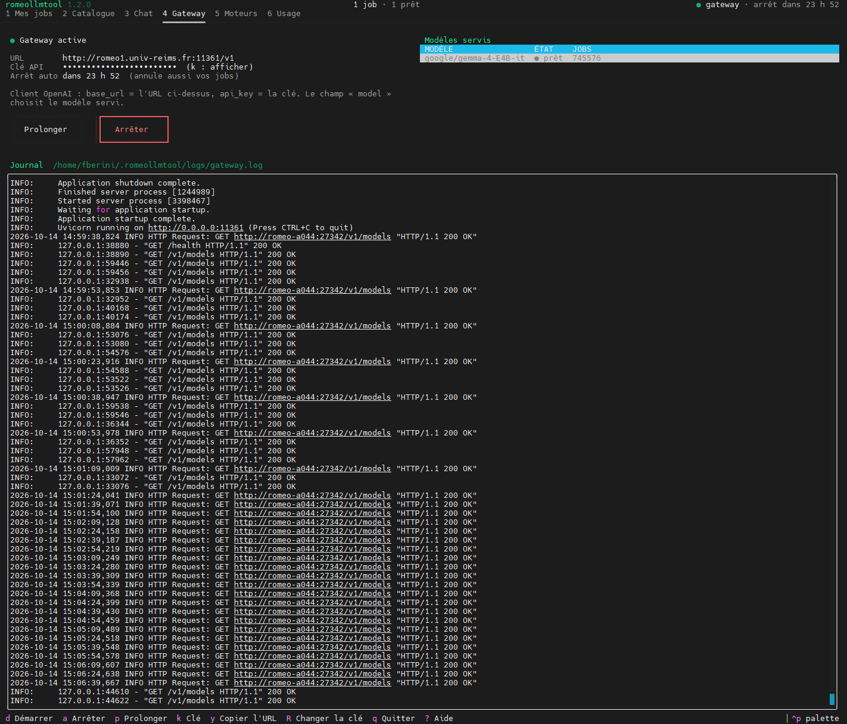Open Aide from the footer

439,719
